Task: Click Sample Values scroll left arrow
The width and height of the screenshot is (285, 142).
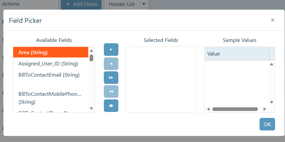Action: tap(209, 109)
